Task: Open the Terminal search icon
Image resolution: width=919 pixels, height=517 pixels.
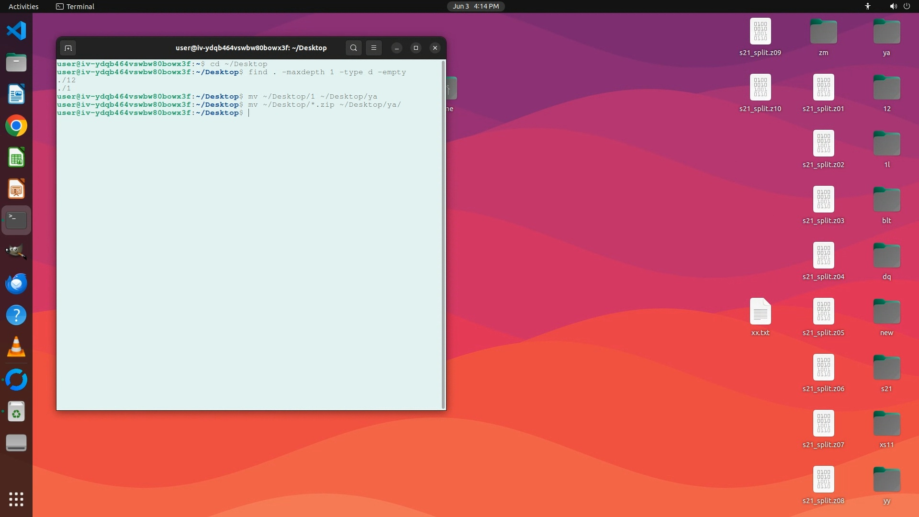Action: tap(353, 48)
